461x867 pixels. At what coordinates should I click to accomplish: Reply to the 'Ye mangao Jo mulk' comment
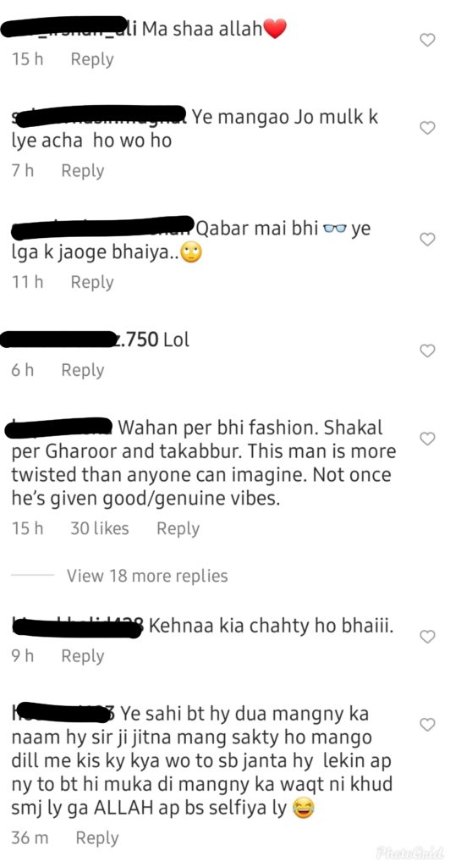click(x=83, y=170)
